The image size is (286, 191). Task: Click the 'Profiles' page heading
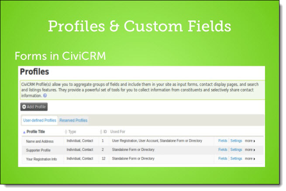tap(34, 72)
